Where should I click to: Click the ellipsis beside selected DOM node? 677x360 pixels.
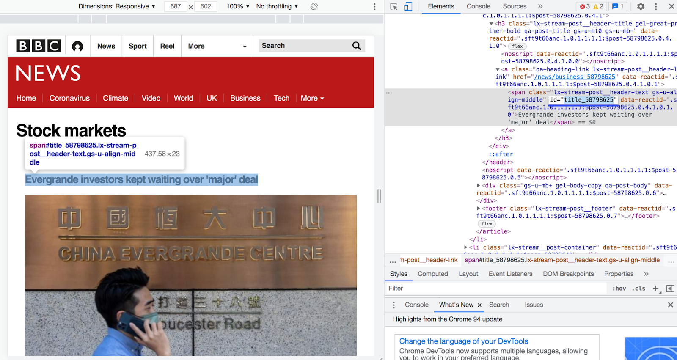[389, 93]
